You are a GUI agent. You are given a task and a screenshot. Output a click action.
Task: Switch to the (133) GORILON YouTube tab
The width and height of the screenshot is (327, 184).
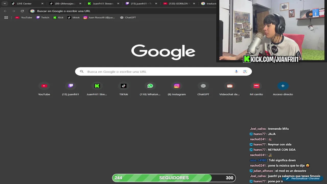[x=179, y=4]
